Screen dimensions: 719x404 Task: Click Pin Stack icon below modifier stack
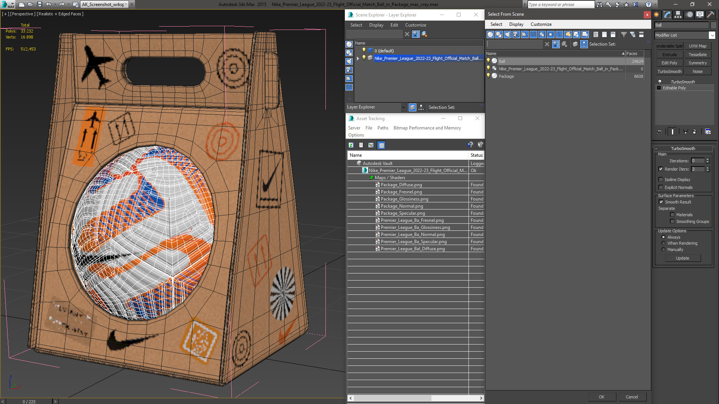tap(659, 132)
